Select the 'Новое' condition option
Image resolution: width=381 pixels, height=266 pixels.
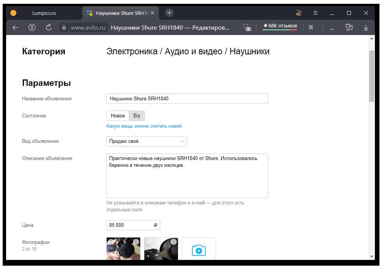pos(118,116)
